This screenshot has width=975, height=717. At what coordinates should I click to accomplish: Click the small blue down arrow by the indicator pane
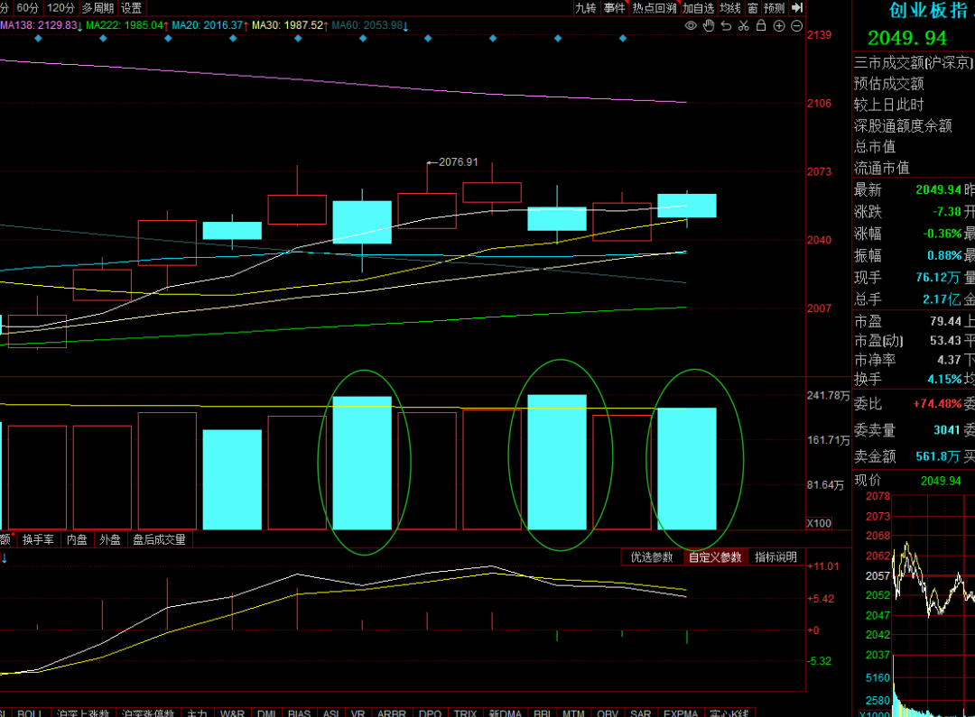tap(5, 558)
